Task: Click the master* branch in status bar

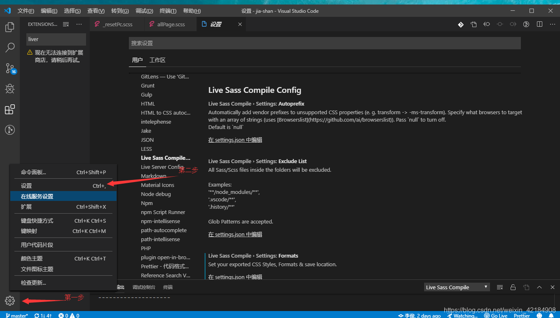Action: tap(17, 316)
